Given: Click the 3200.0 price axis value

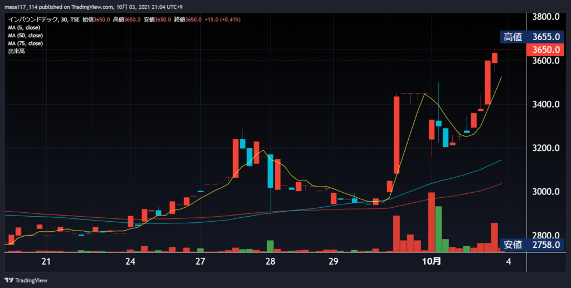Looking at the screenshot, I should (x=546, y=148).
